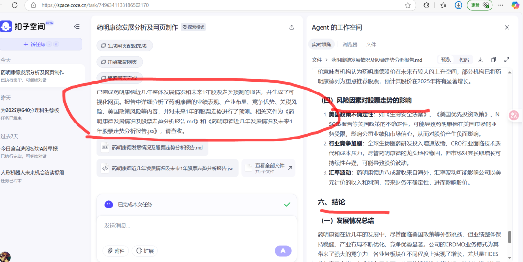Screen dimensions: 523x262
Task: Click the 扣子空间 logo
Action: point(23,26)
